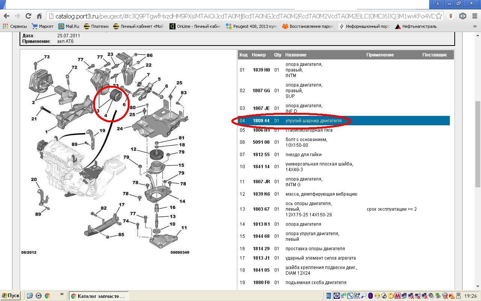Image resolution: width=481 pixels, height=301 pixels.
Task: Launch Chrome from quick launch bar
Action: [x=47, y=296]
